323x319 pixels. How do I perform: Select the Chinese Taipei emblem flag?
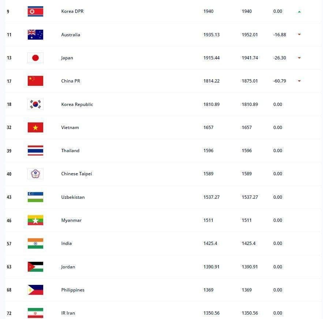(x=35, y=174)
